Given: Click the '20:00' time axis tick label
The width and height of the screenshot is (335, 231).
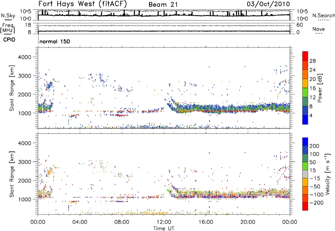Looking at the screenshot, I should click(248, 222).
